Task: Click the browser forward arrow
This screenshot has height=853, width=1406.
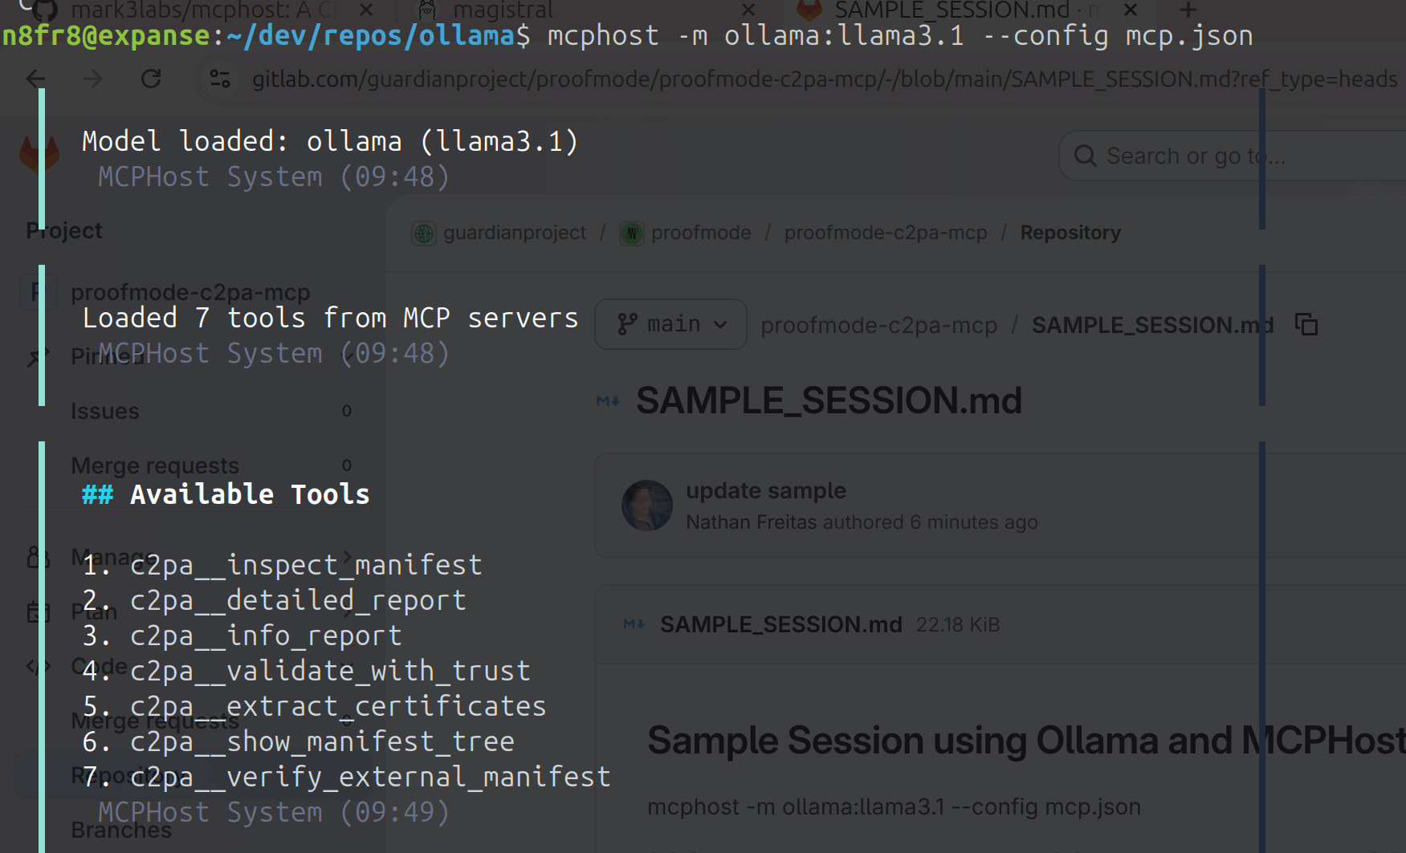Action: click(93, 79)
